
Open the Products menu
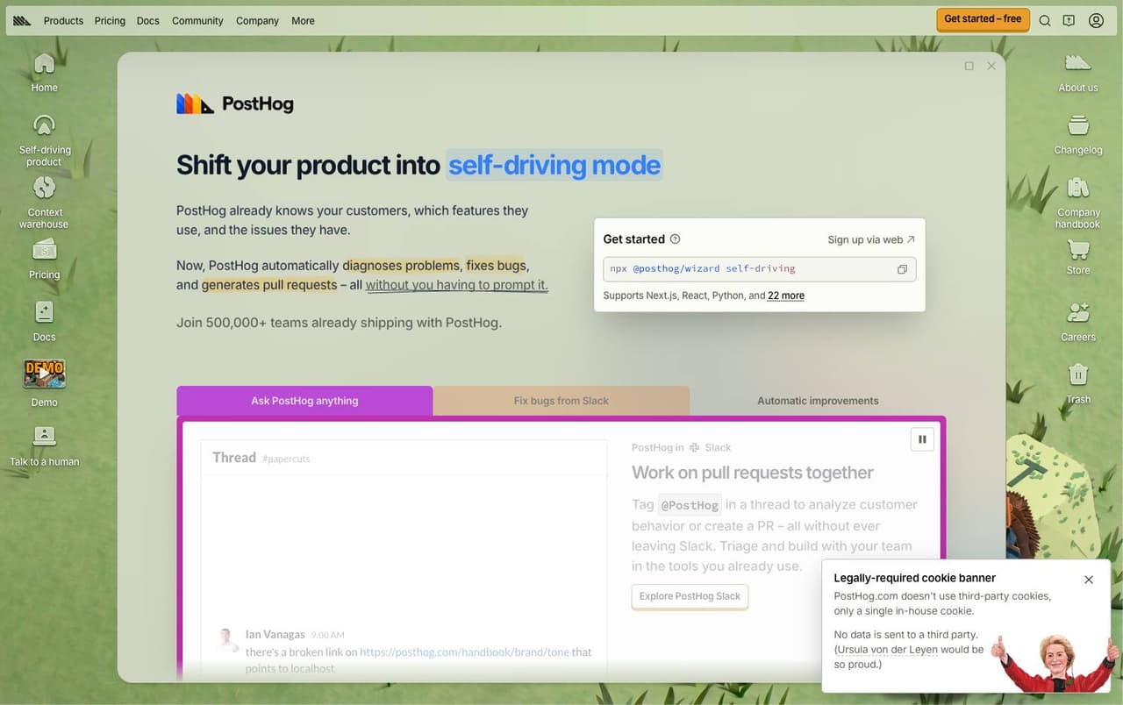63,21
